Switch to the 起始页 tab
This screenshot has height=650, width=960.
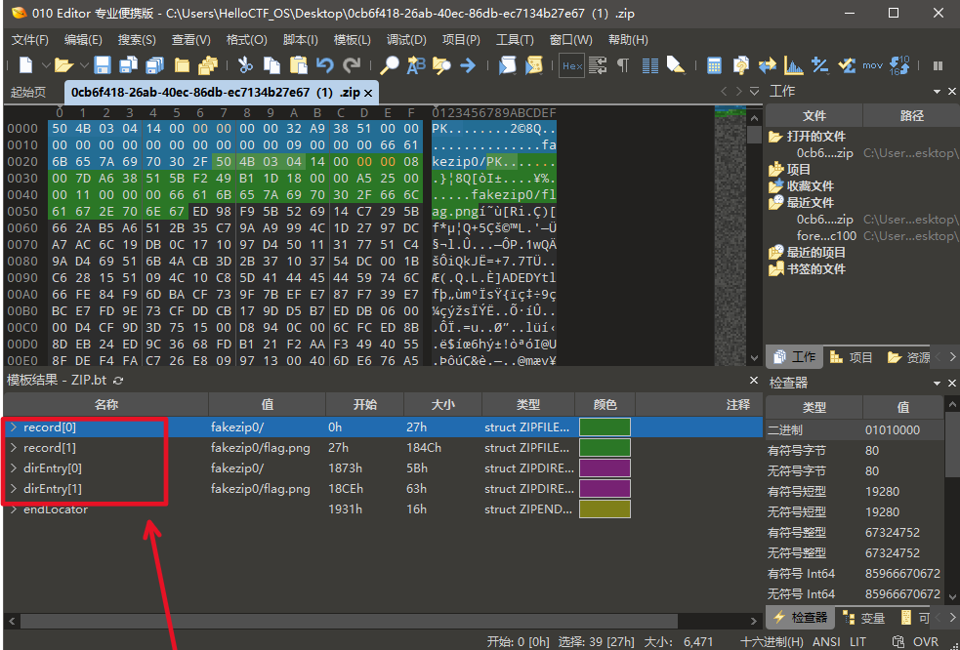[28, 93]
